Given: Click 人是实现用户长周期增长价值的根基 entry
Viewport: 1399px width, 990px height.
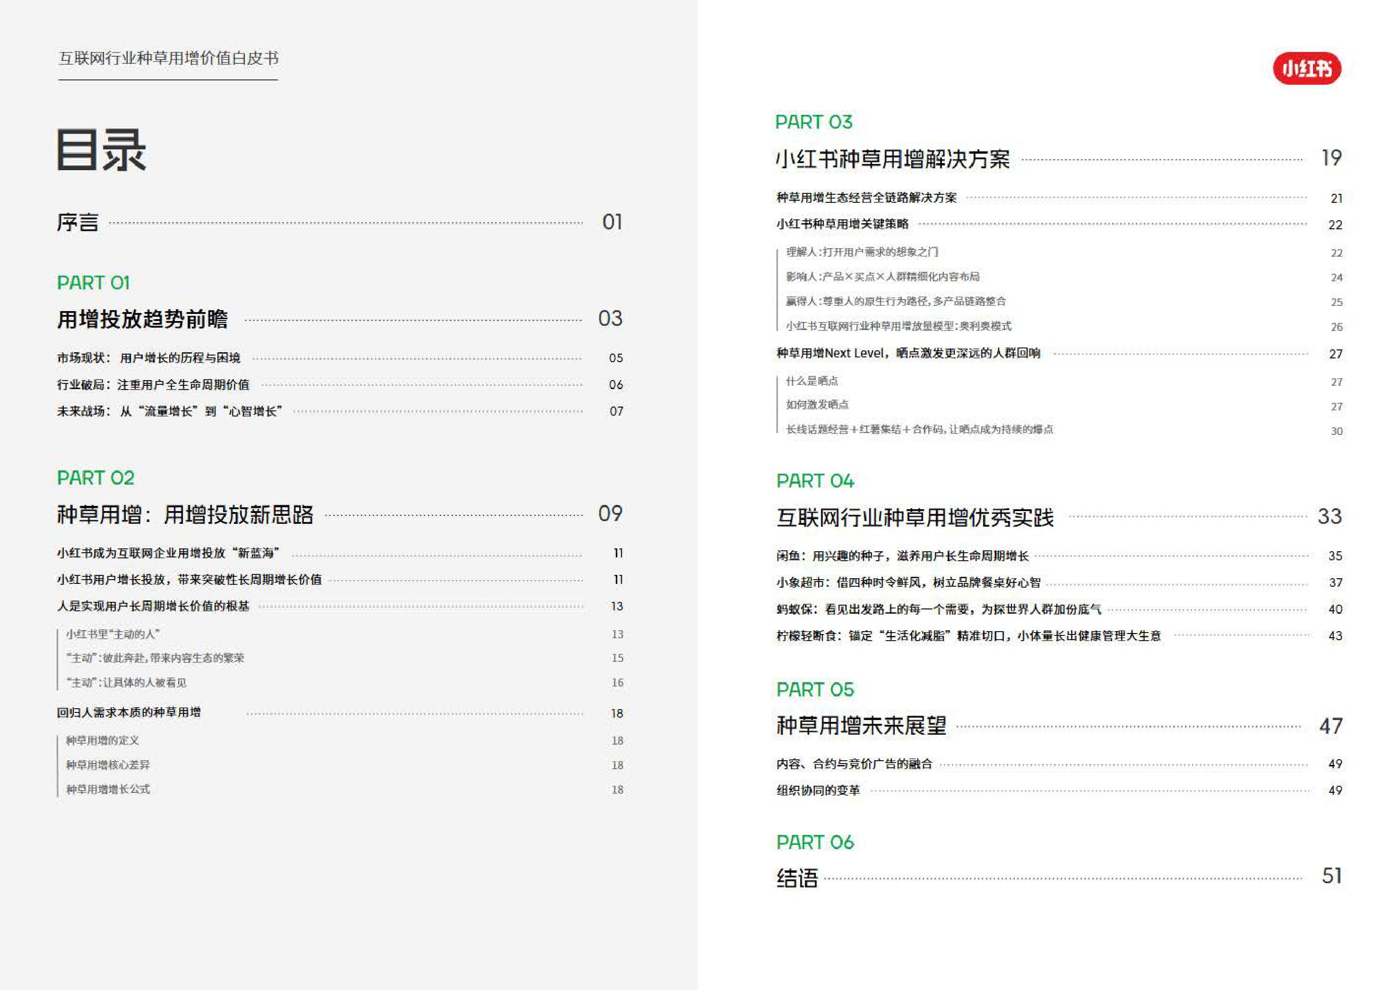Looking at the screenshot, I should pyautogui.click(x=153, y=606).
